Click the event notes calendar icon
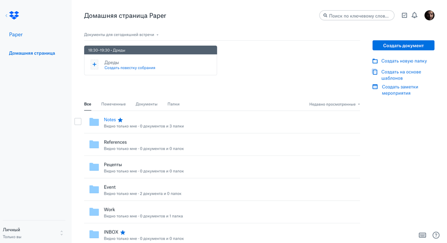This screenshot has height=243, width=447. coord(375,87)
